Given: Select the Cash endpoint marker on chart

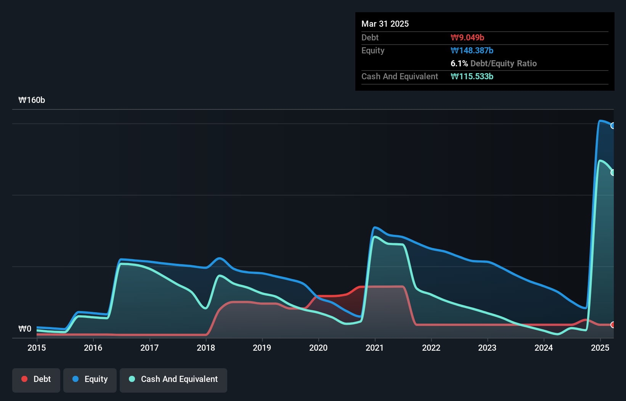Looking at the screenshot, I should [x=613, y=173].
